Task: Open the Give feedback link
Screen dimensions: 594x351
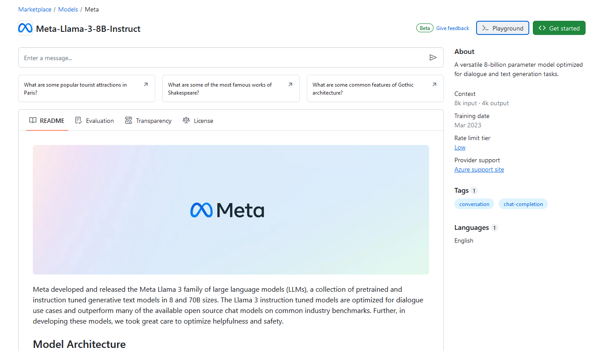Action: pos(453,28)
